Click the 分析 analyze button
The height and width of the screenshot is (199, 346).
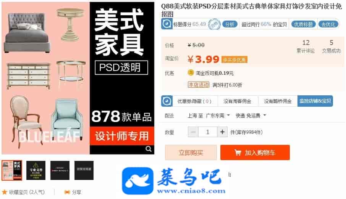tap(230, 24)
